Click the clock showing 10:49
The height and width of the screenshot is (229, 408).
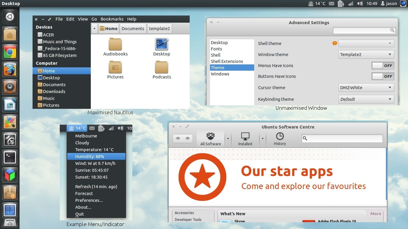(372, 4)
